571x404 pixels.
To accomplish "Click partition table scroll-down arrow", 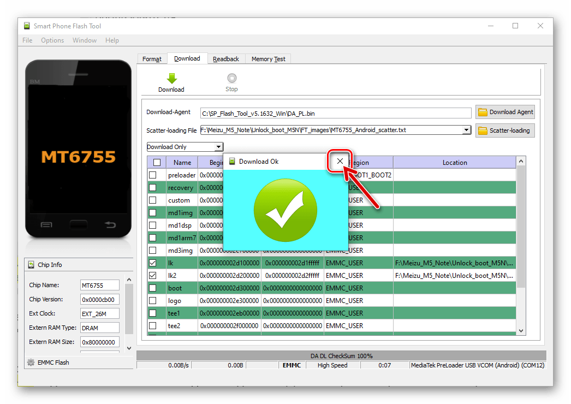I will 521,331.
